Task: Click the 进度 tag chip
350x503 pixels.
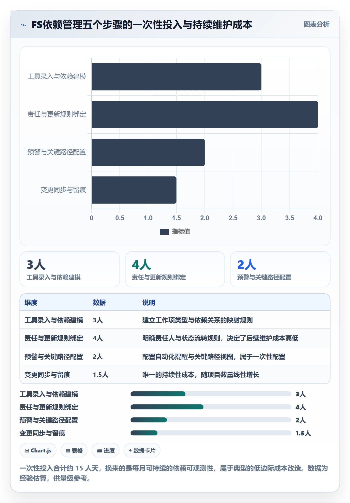Action: [x=105, y=450]
